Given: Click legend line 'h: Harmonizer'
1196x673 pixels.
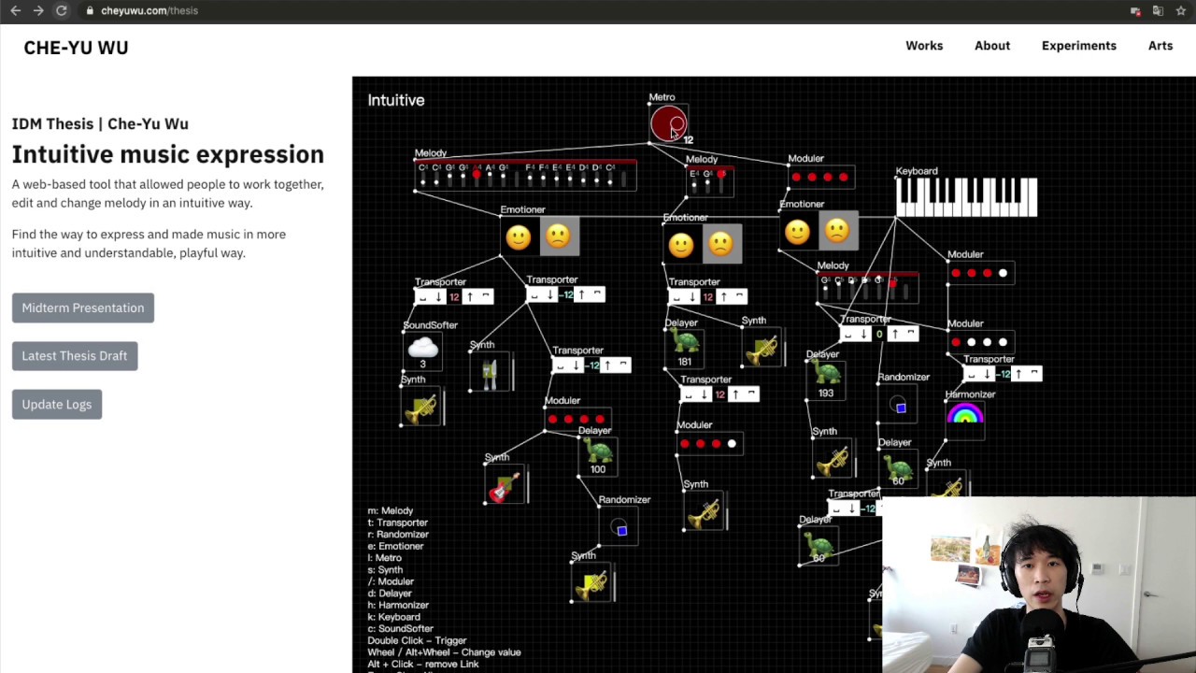Looking at the screenshot, I should (x=398, y=605).
